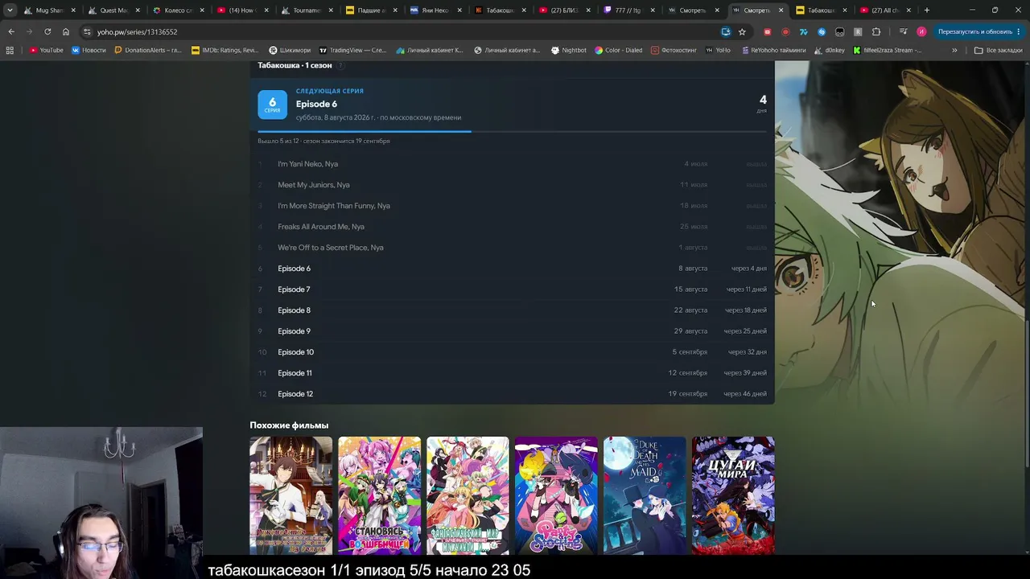
Task: Open the TradingView bookmark
Action: click(x=352, y=50)
